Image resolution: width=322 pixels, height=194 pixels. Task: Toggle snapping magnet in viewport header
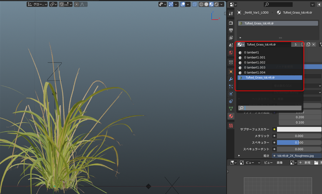(x=61, y=4)
